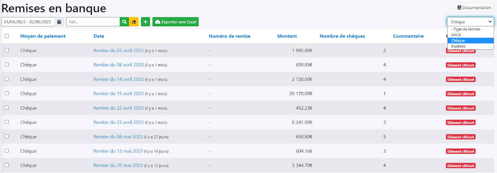Click inside the Réf... search field
Image resolution: width=497 pixels, height=173 pixels.
pos(93,22)
